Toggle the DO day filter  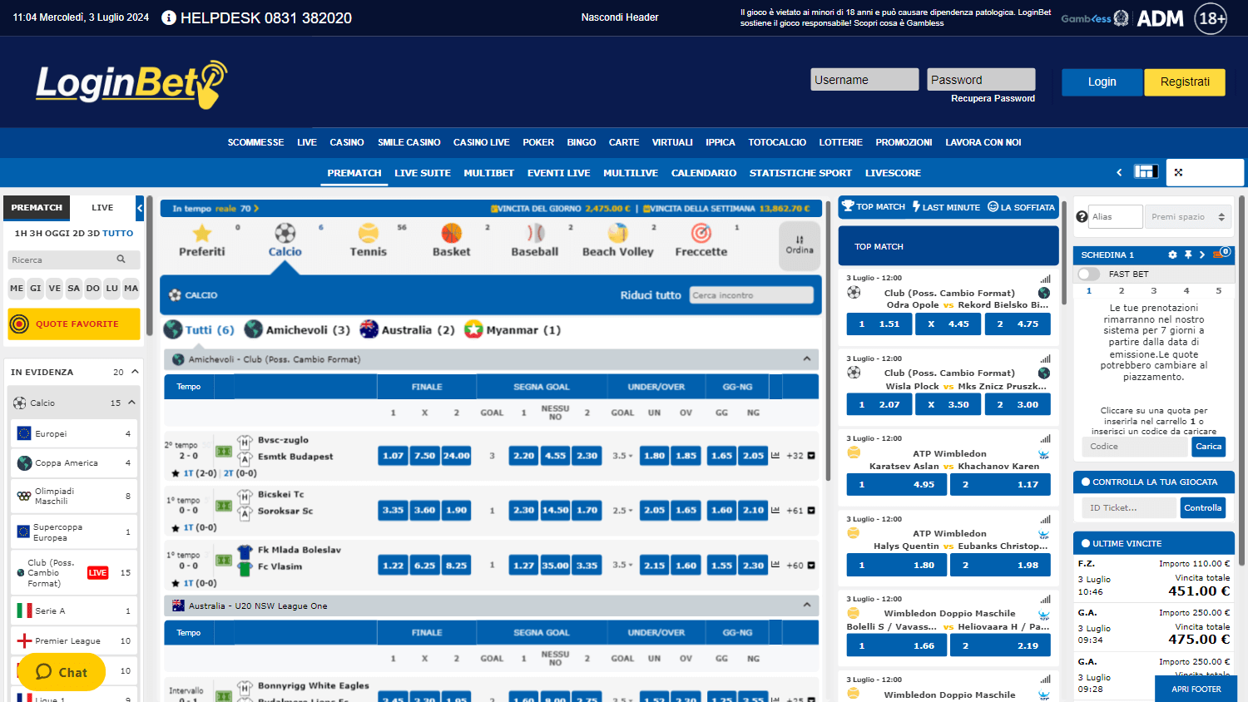point(93,288)
